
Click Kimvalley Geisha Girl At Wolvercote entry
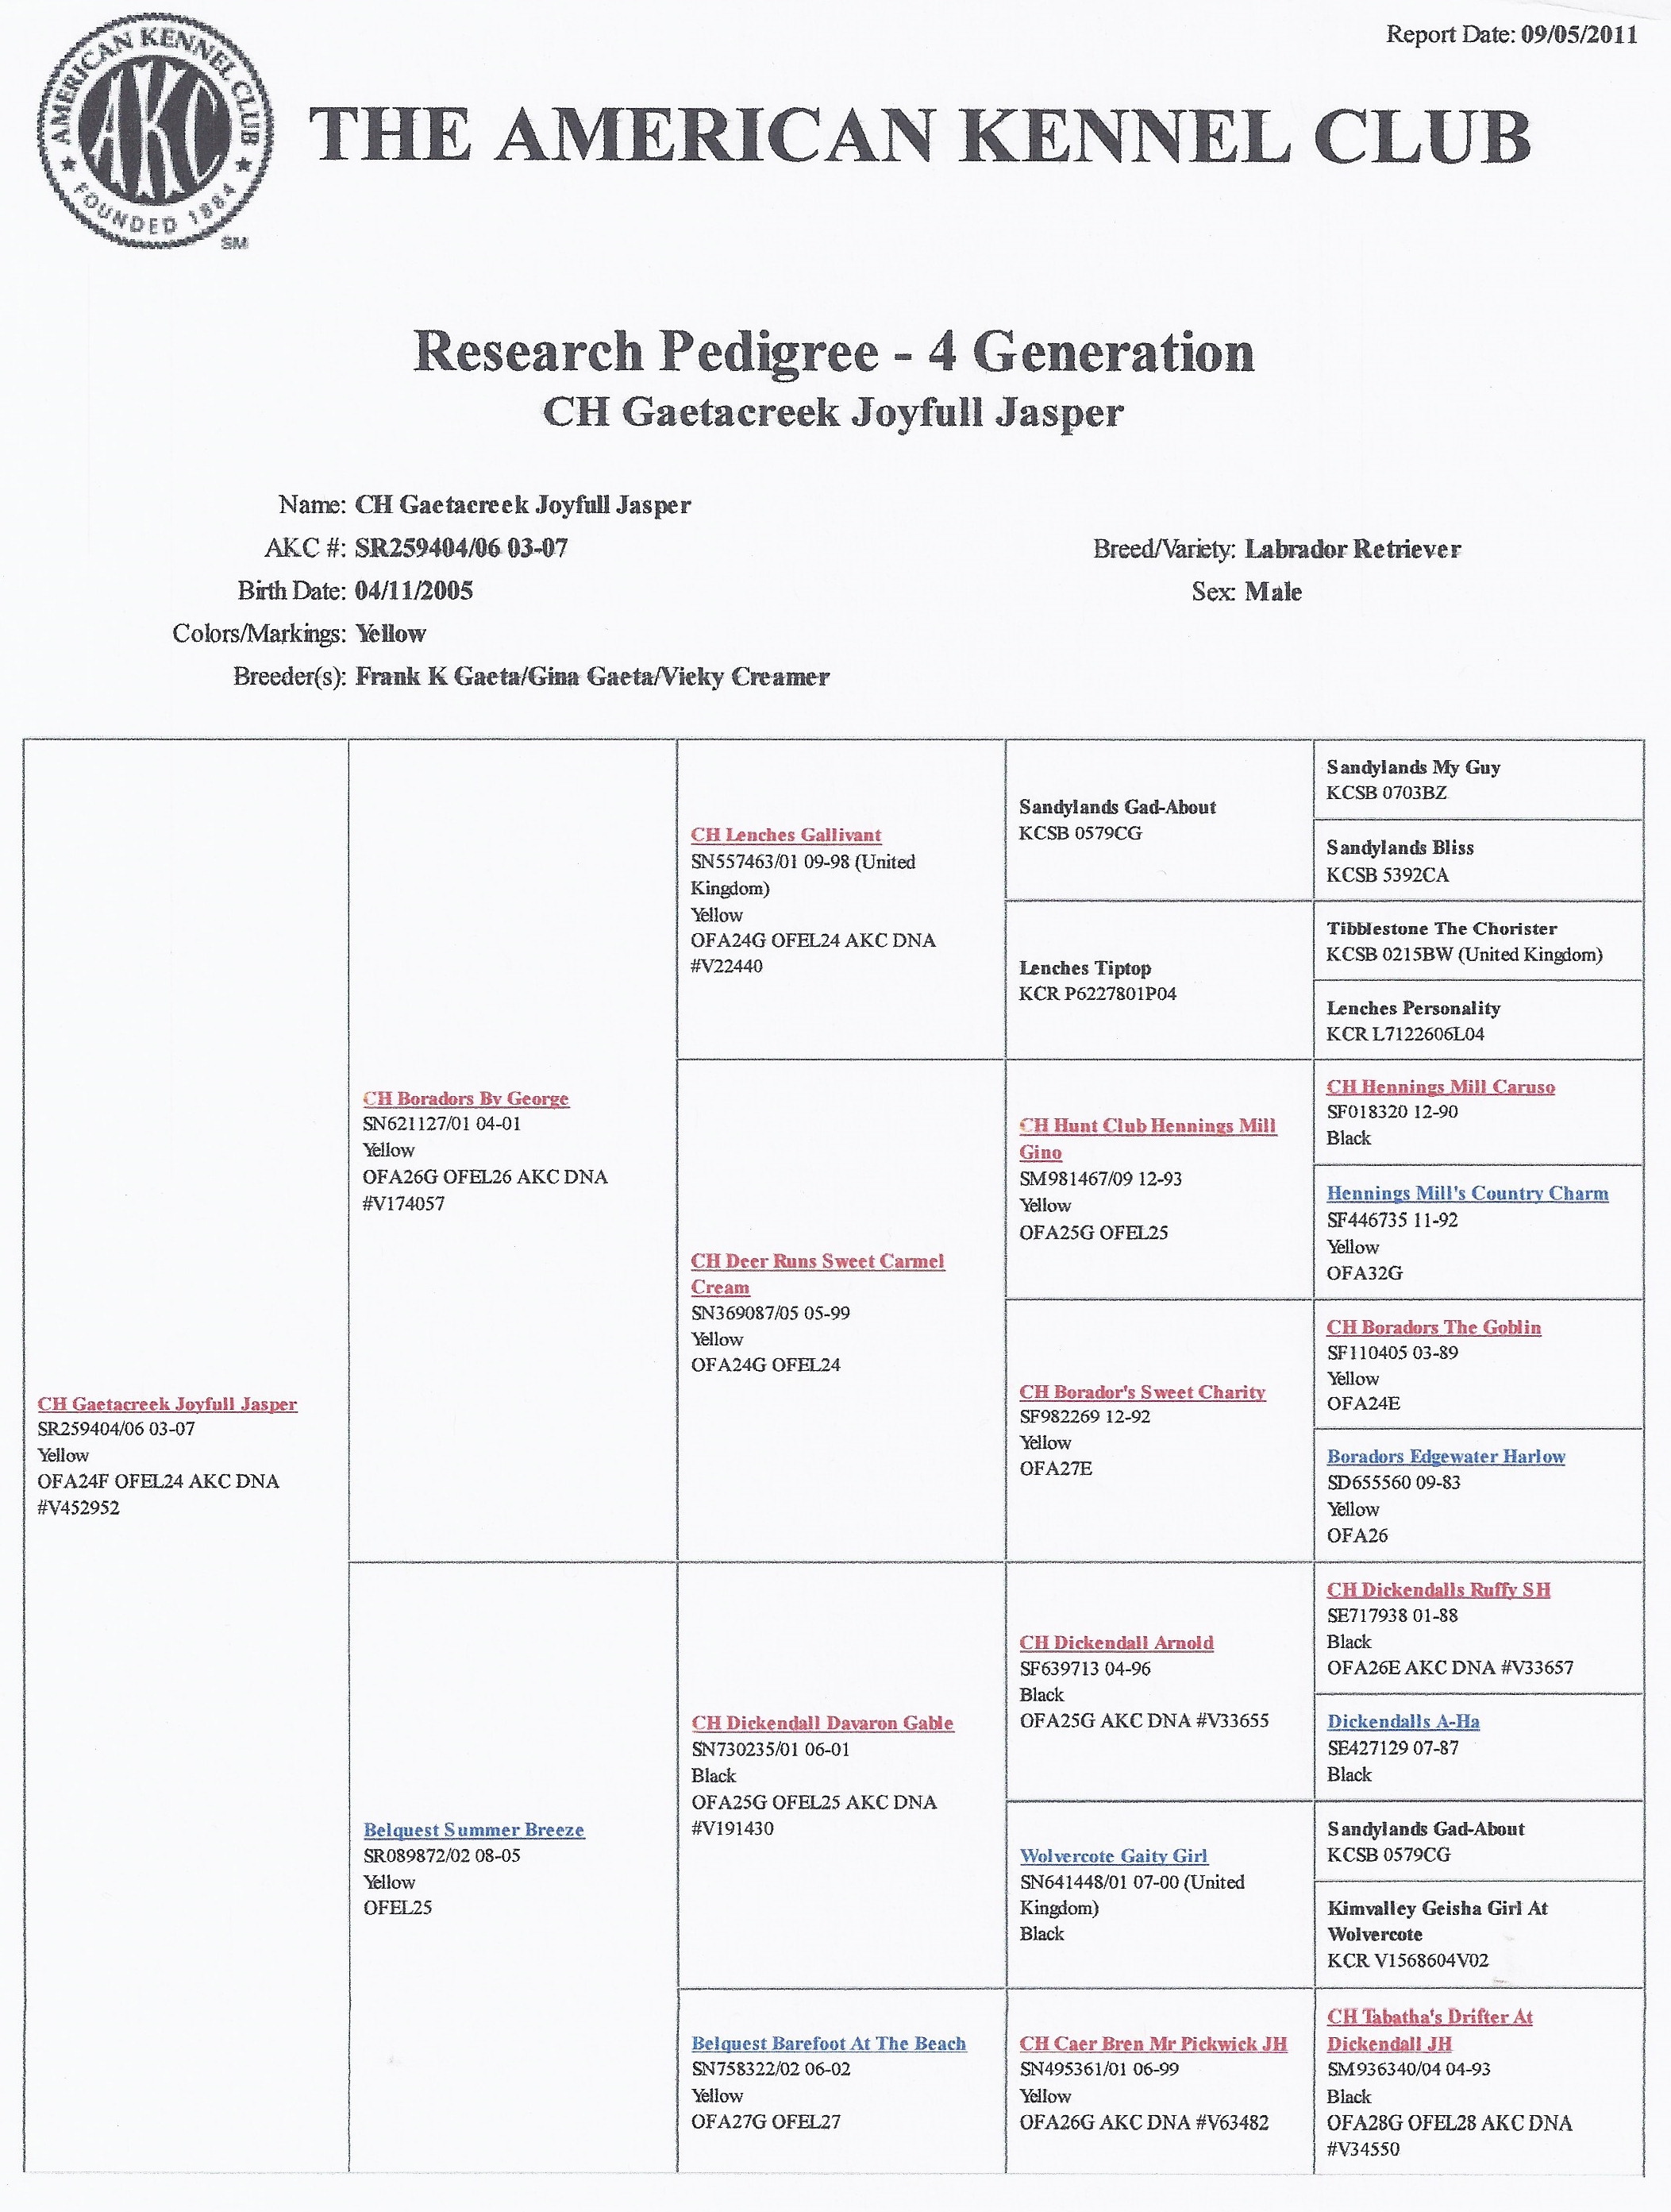click(x=1437, y=1920)
